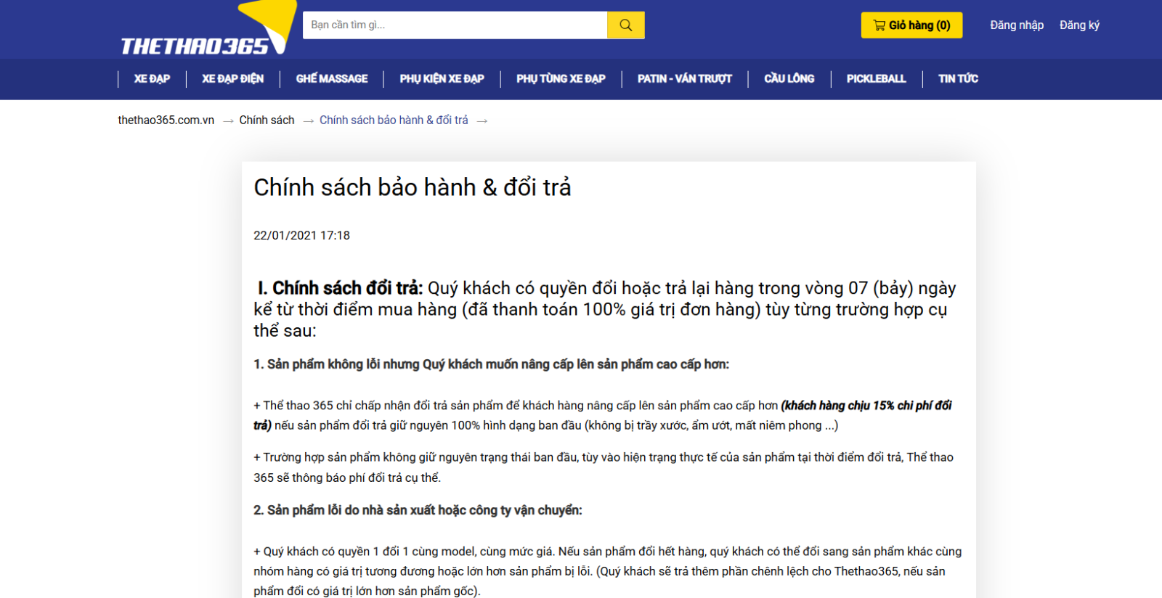Click the Giỏ hàng (0) button

click(911, 25)
